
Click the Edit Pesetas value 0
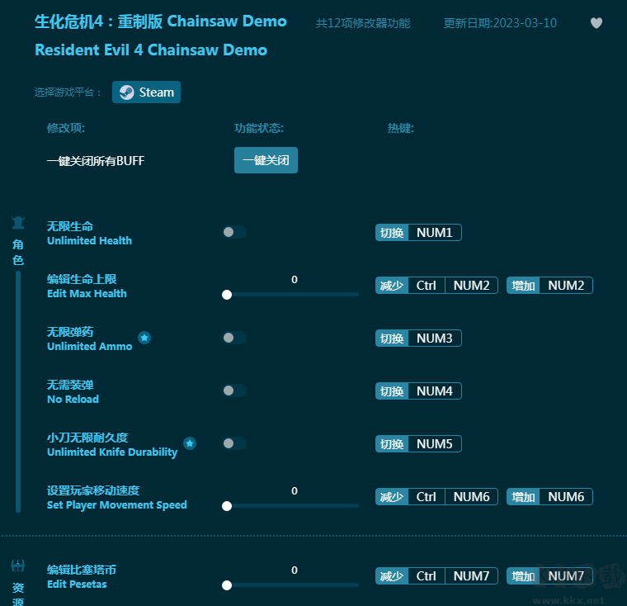coord(295,570)
